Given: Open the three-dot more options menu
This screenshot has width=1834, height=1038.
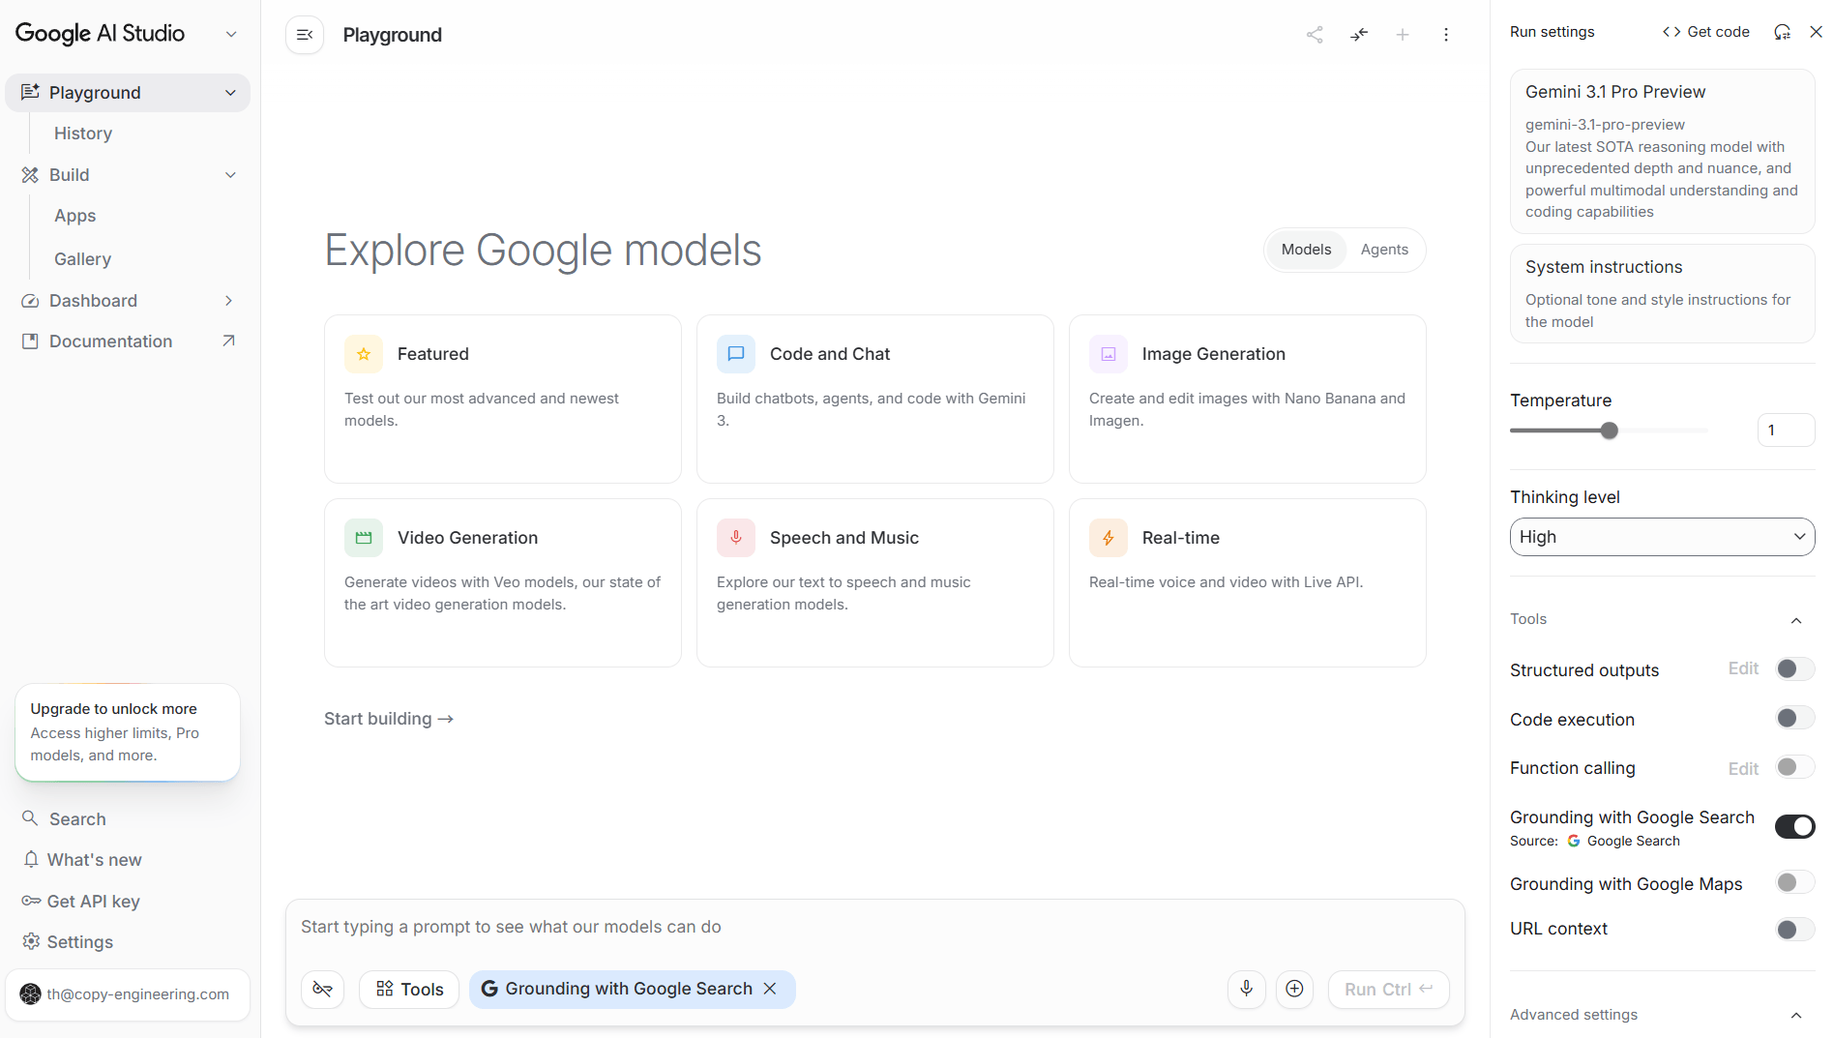Looking at the screenshot, I should click(x=1446, y=35).
